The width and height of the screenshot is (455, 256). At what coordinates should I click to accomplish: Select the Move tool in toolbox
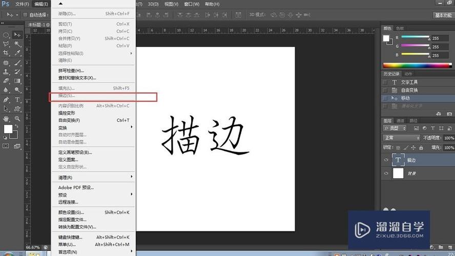(x=17, y=35)
